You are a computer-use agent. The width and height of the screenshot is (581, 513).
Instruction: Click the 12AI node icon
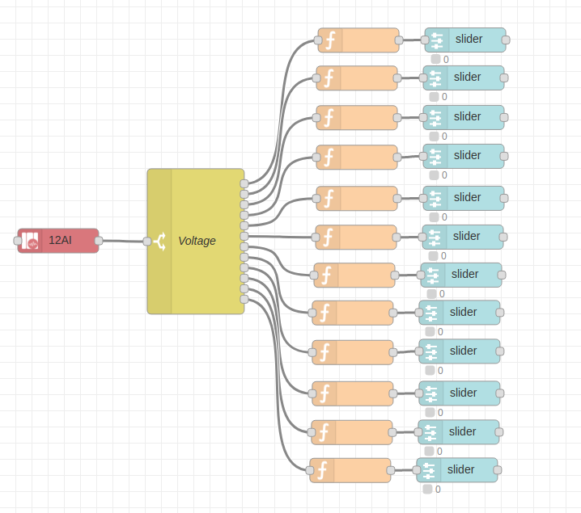click(x=31, y=241)
